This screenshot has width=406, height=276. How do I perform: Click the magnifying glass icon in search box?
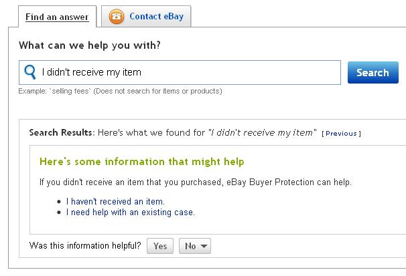click(x=30, y=72)
